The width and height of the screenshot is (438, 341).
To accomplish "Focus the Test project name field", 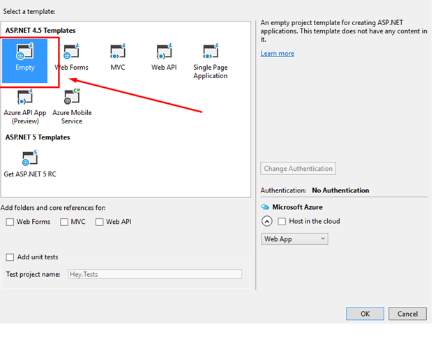I will pos(155,274).
